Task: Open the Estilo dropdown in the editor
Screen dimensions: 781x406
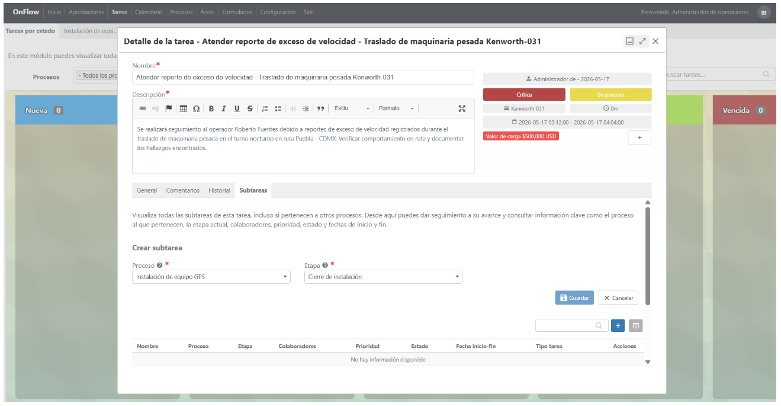Action: (x=352, y=108)
